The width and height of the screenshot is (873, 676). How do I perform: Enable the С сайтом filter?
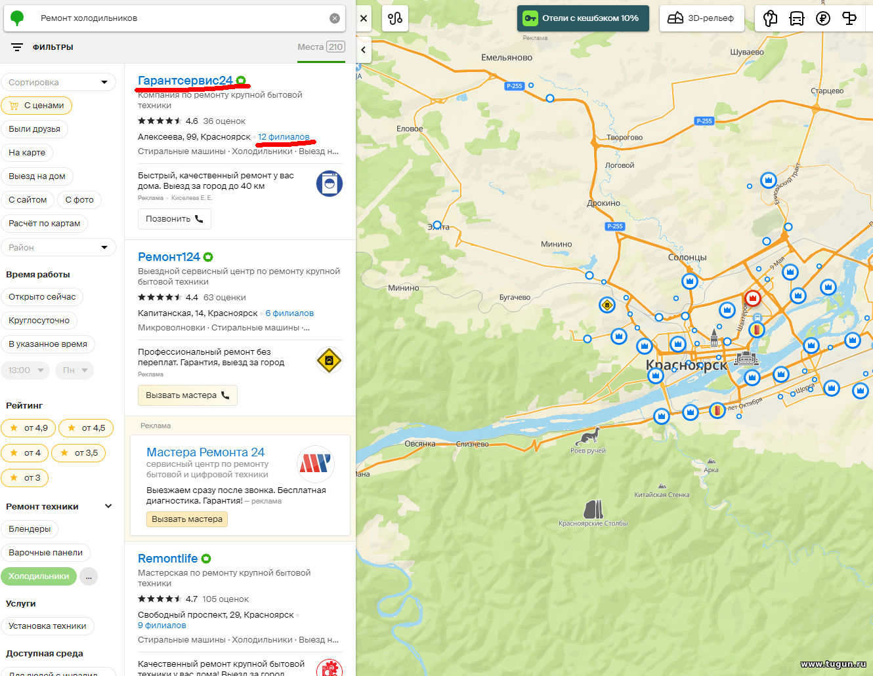click(28, 199)
